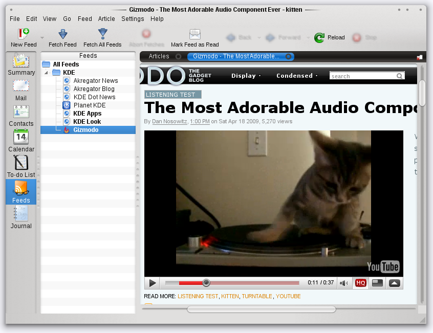The image size is (433, 333).
Task: Select KDE Look feed
Action: (87, 122)
